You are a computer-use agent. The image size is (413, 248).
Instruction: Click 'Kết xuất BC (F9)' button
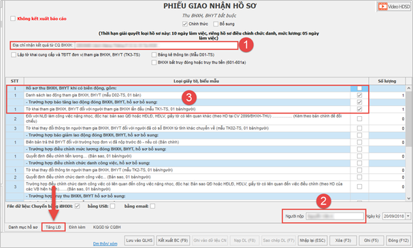pos(173,241)
